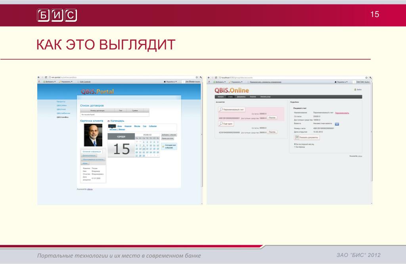406x264 pixels.
Task: Click Экспорт / Импорт calendar link
Action: pos(117,129)
